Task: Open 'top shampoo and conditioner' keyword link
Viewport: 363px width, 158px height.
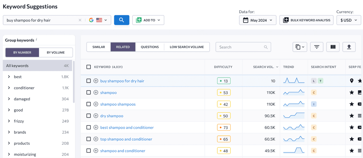Action: pos(126,139)
